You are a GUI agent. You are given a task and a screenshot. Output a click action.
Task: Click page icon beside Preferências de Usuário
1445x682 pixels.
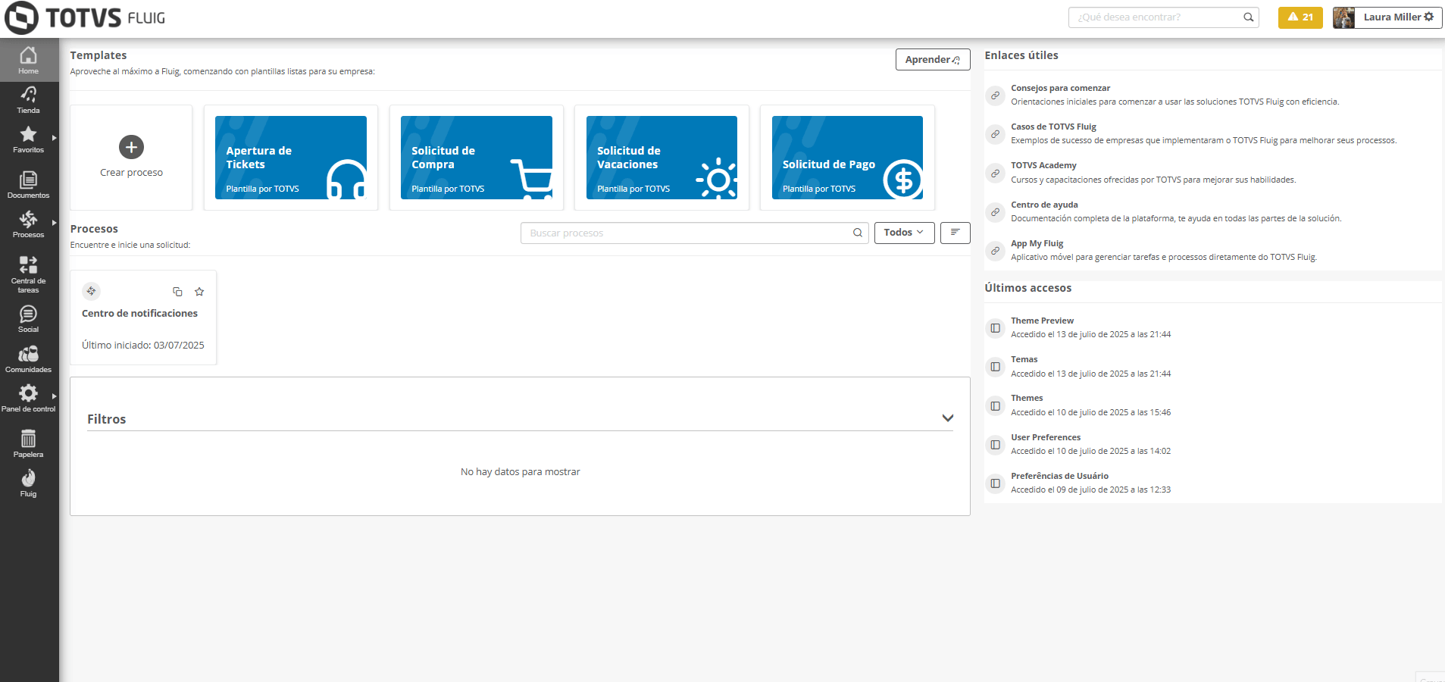coord(995,483)
